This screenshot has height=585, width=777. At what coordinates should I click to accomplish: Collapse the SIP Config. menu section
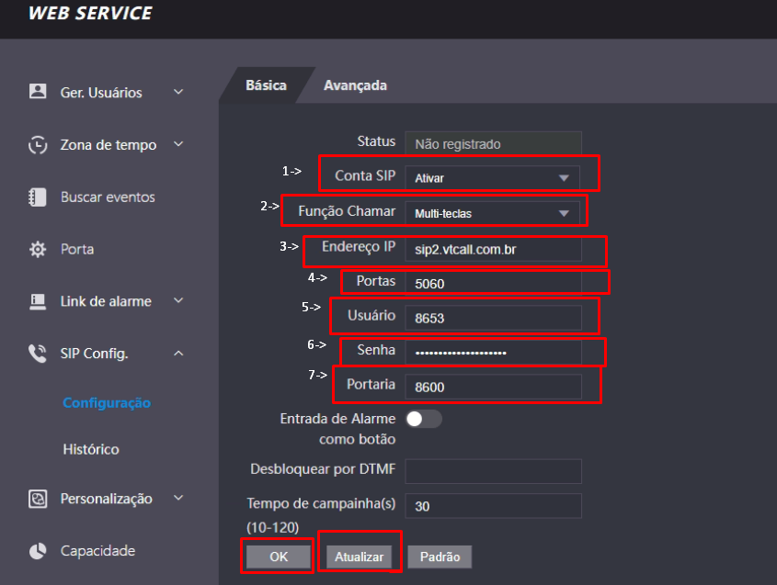(x=178, y=354)
